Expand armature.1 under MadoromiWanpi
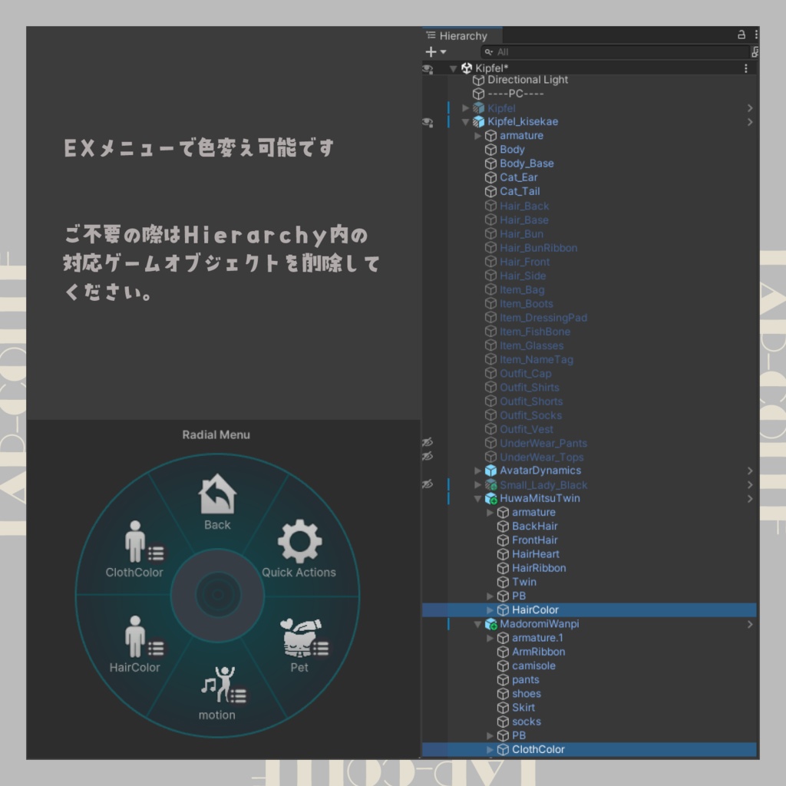This screenshot has height=786, width=786. (490, 638)
